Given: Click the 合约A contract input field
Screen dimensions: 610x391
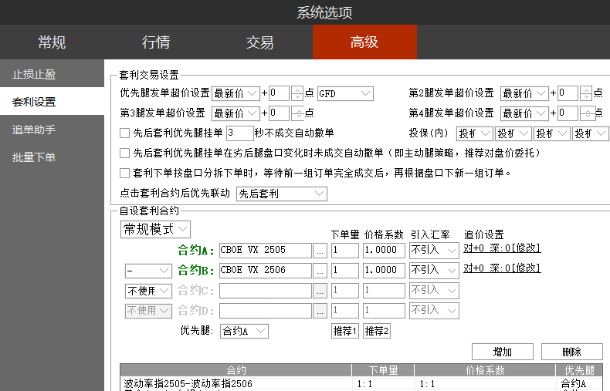Looking at the screenshot, I should [265, 250].
